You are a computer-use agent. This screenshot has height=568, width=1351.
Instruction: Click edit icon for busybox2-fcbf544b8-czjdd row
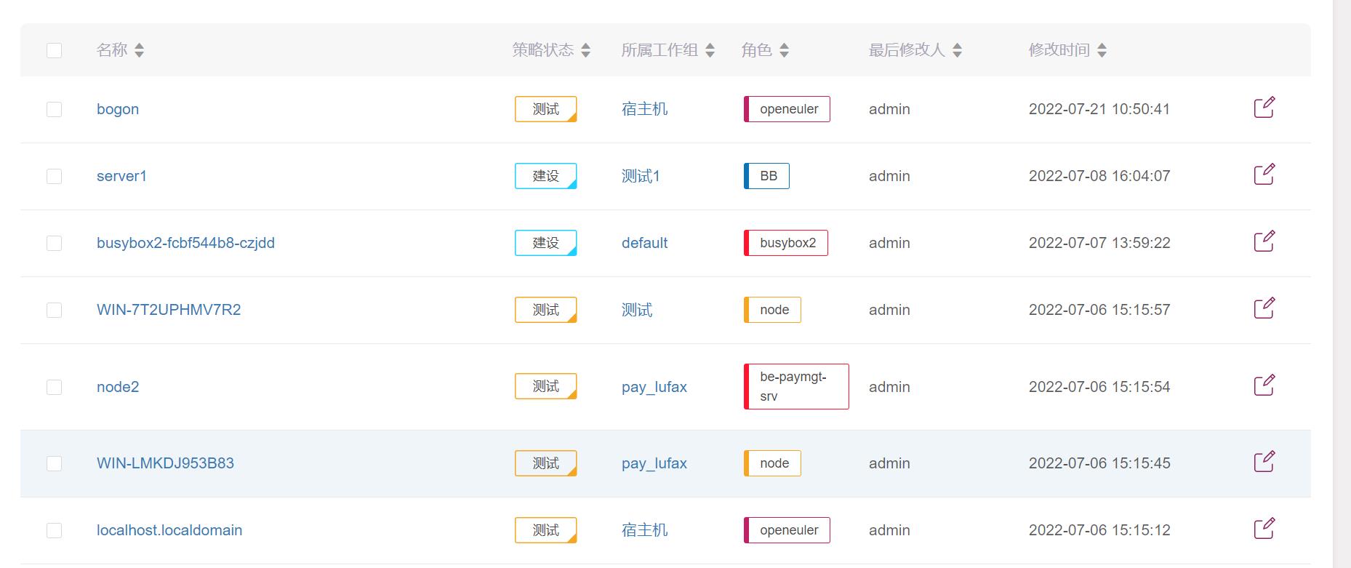point(1264,241)
